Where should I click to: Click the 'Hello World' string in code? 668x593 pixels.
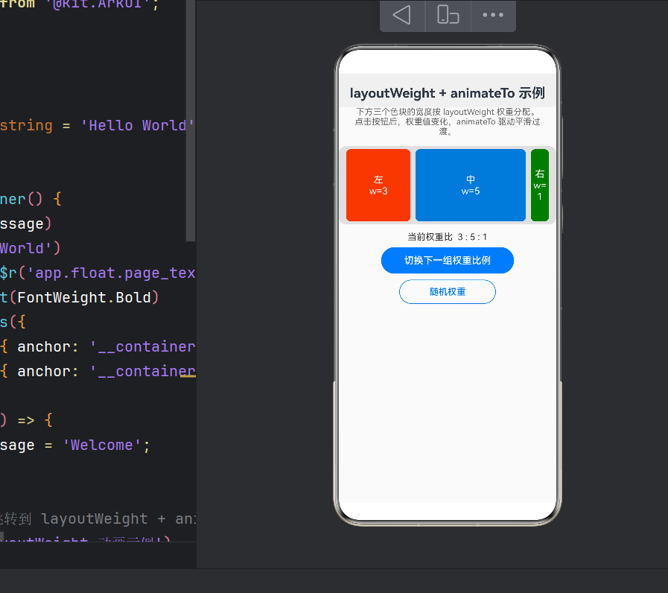tap(138, 125)
